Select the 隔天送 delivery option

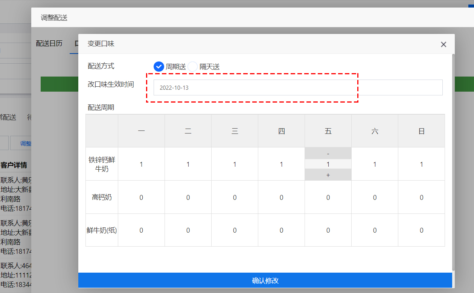coord(193,67)
